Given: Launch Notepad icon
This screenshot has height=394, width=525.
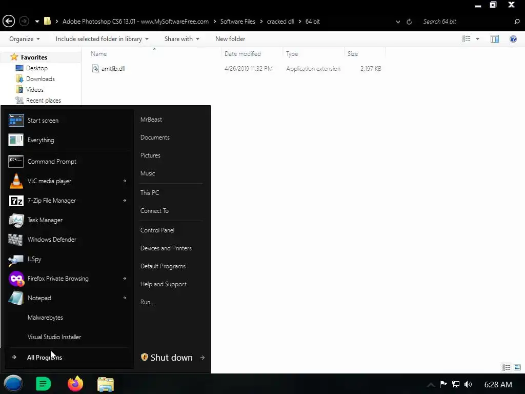Looking at the screenshot, I should click(x=16, y=298).
